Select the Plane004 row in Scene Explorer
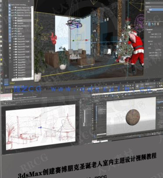Screen dimensions: 163x178 [x=22, y=21]
